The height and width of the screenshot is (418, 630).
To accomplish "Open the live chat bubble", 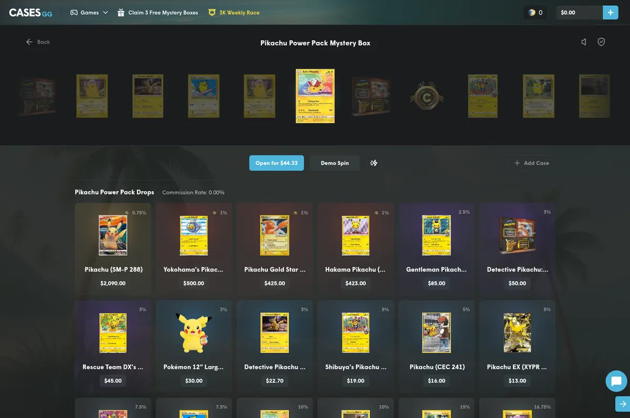I will [x=616, y=381].
